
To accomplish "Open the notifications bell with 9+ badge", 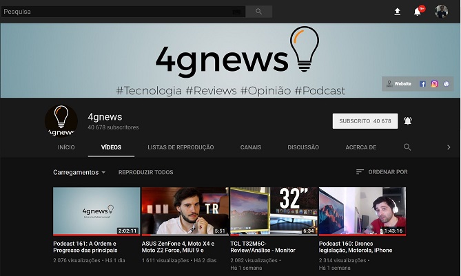I will (418, 12).
